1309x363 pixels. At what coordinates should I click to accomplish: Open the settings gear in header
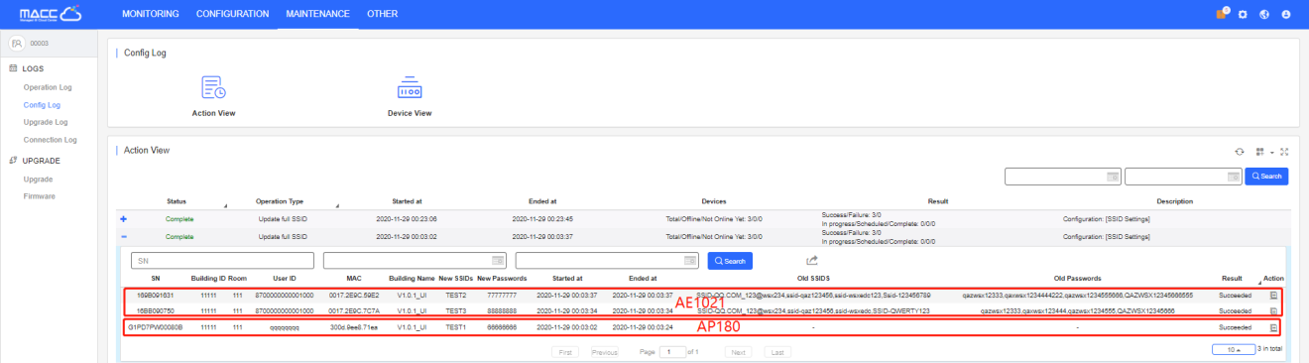point(1243,15)
